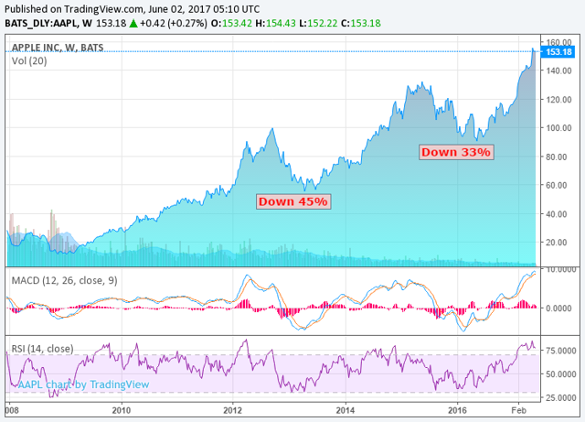This screenshot has width=585, height=422.
Task: Click the 75.0000 level on the RSI axis
Action: pos(561,350)
